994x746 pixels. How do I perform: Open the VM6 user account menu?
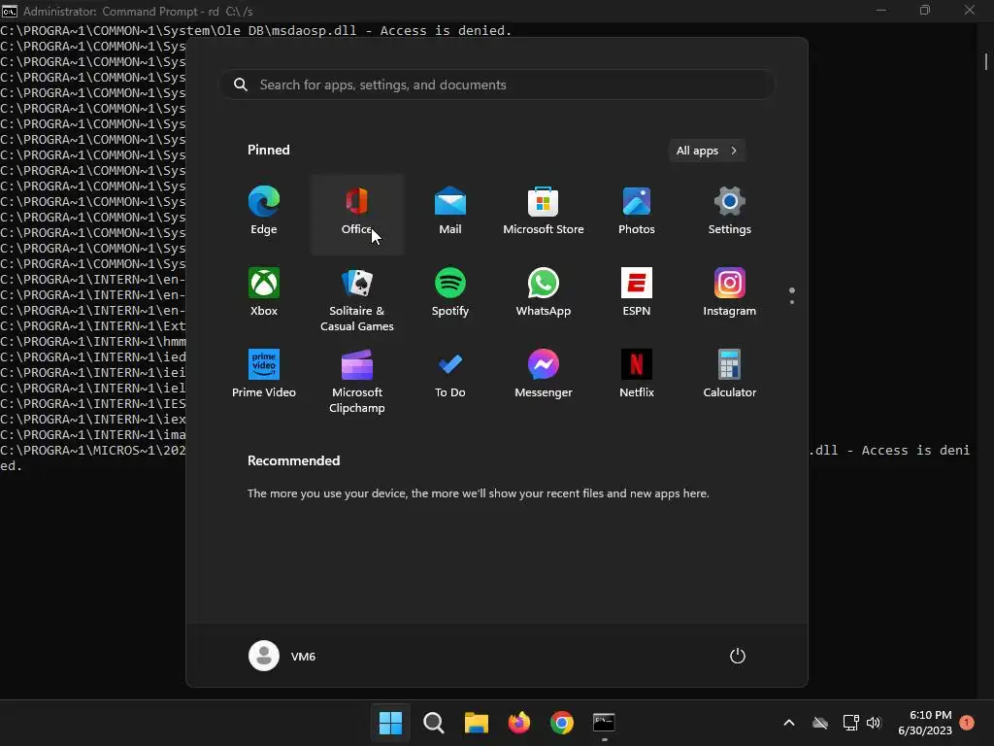coord(282,656)
